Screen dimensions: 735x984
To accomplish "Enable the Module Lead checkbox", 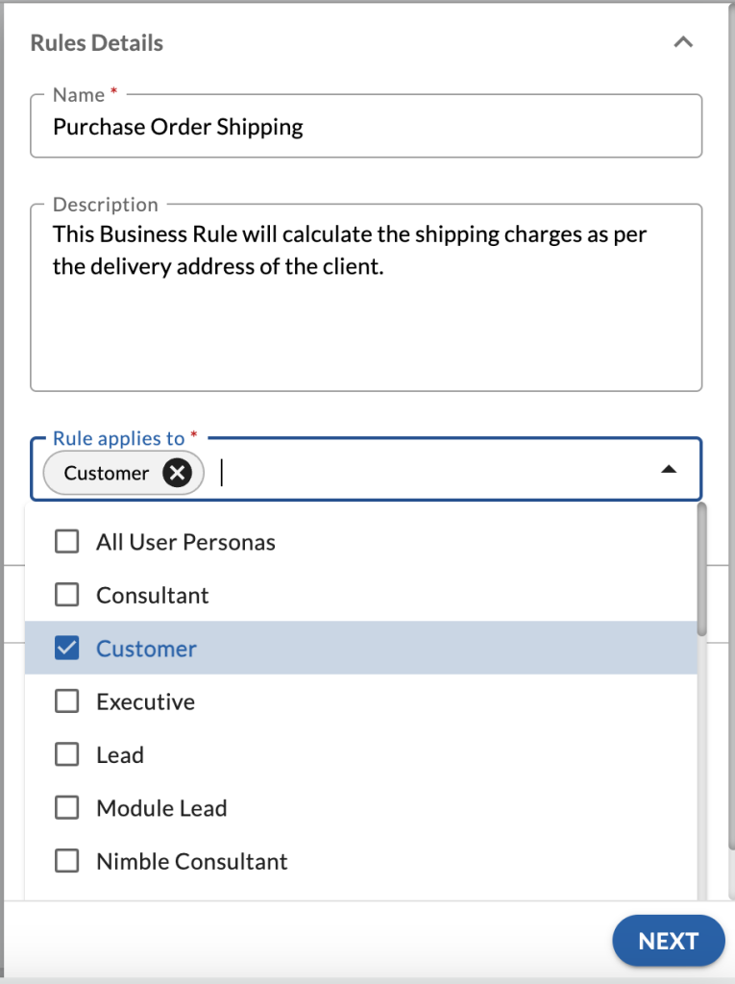I will (66, 808).
